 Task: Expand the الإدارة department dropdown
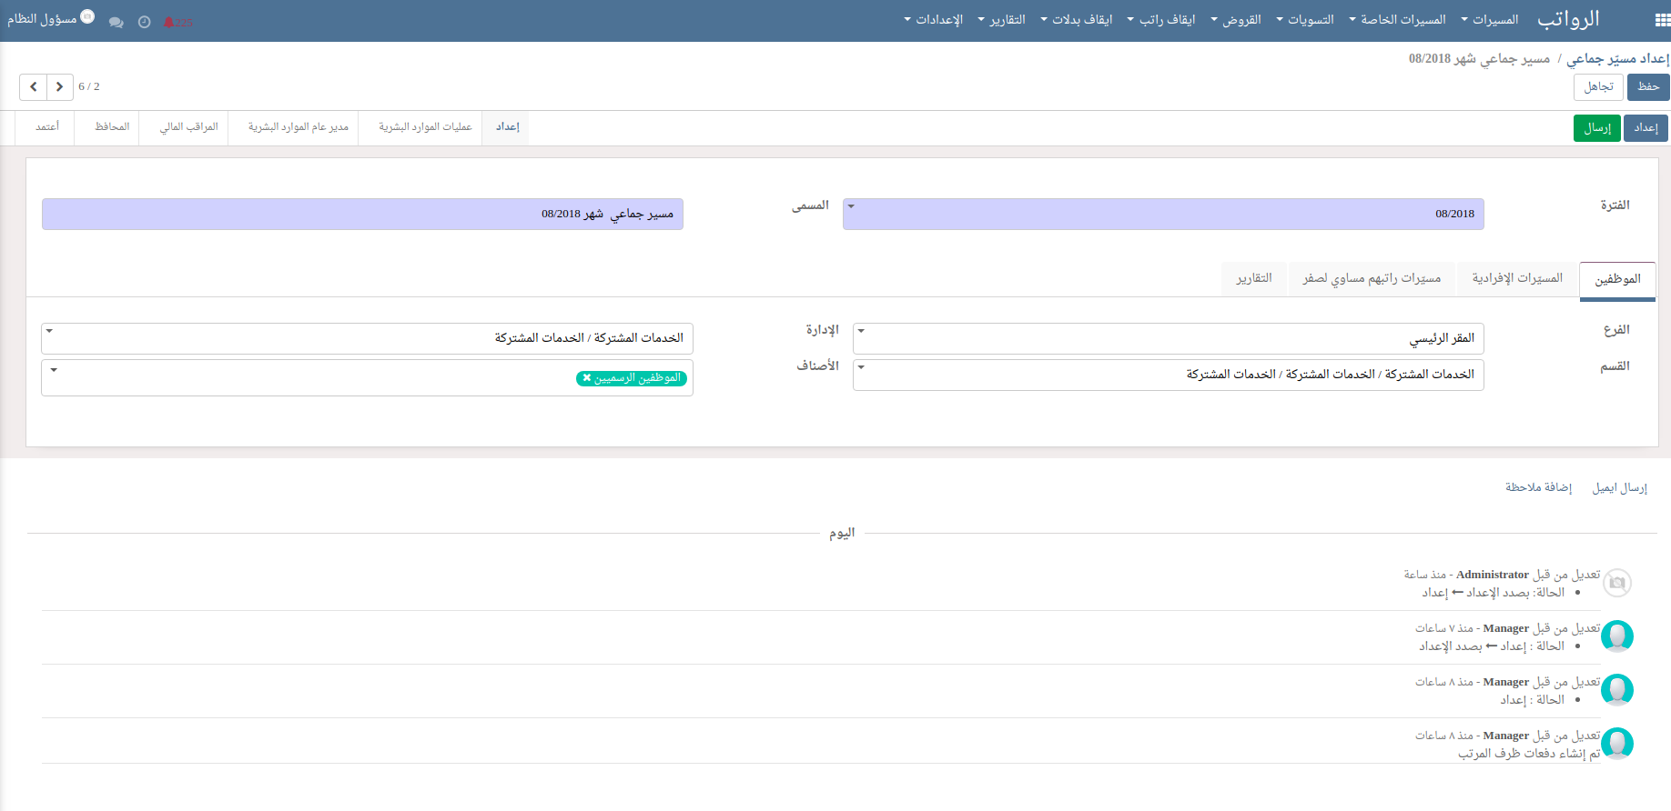tap(49, 332)
